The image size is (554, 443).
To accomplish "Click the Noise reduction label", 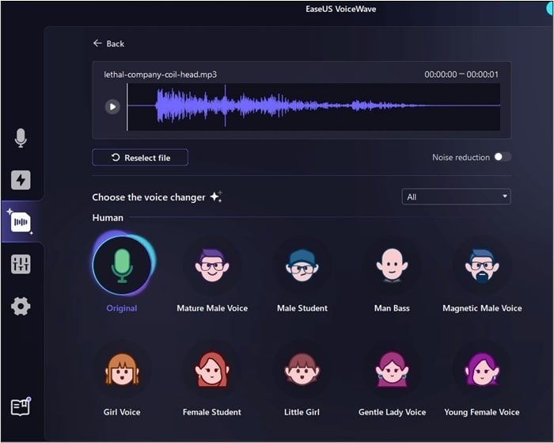I will 461,158.
